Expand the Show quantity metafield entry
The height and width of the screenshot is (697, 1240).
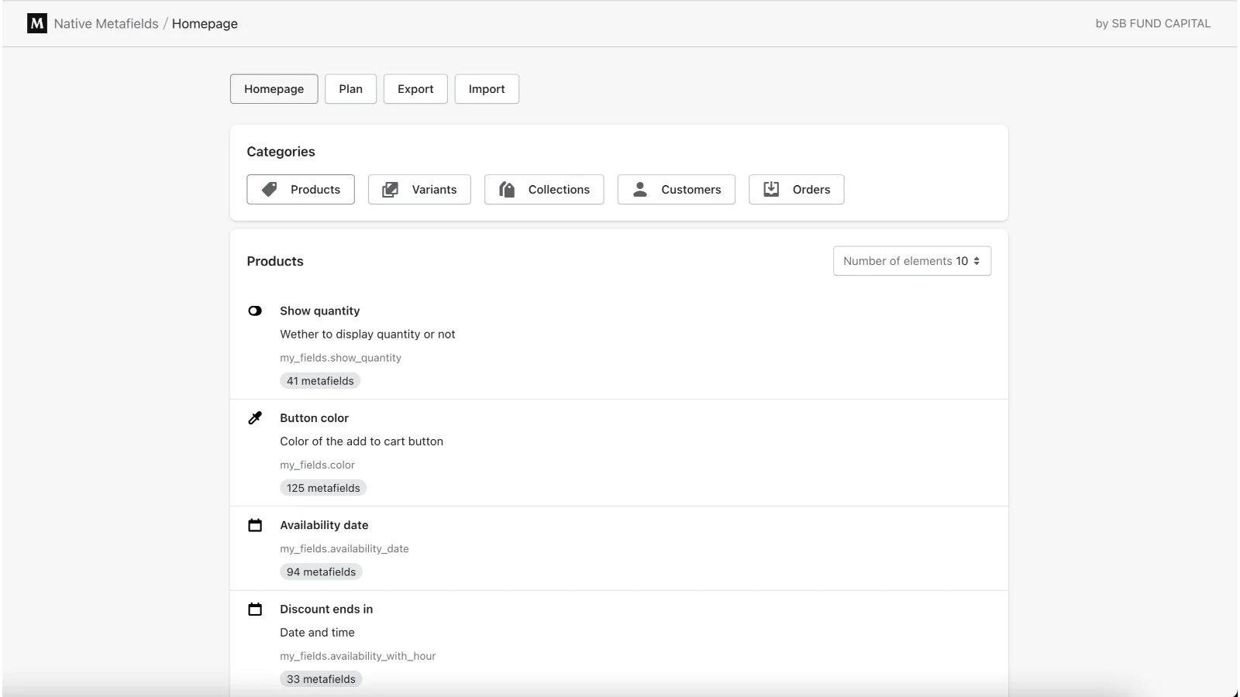point(320,311)
